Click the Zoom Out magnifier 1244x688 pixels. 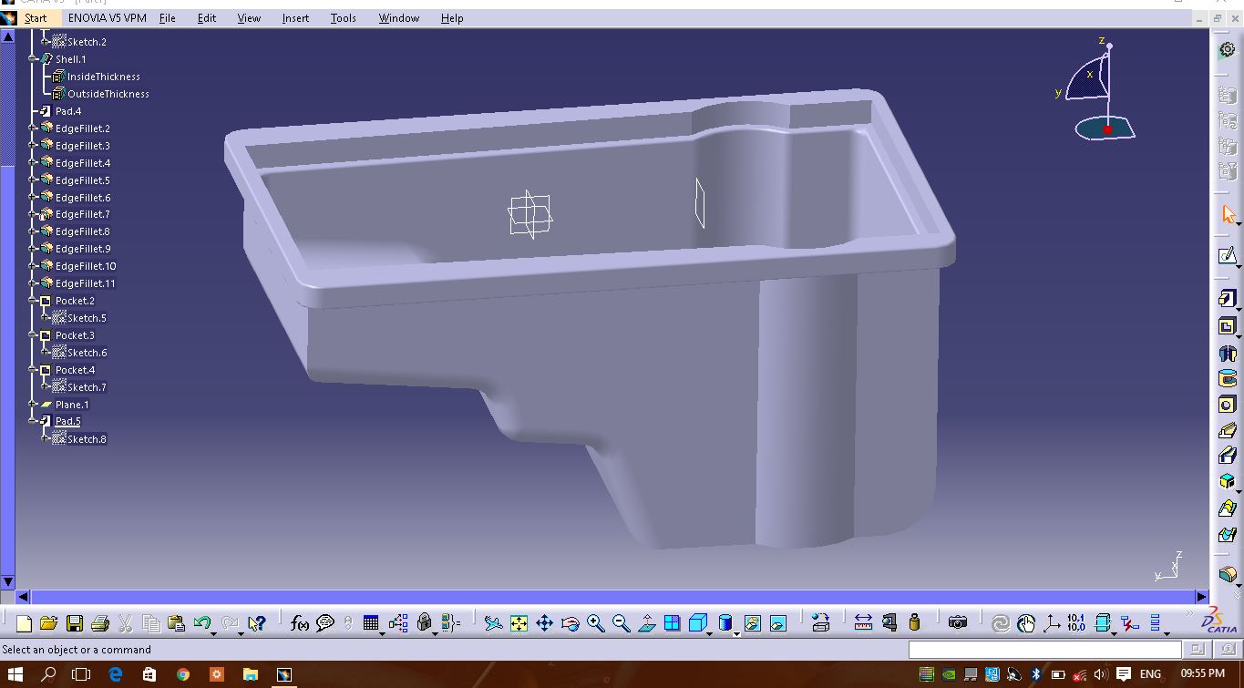coord(621,623)
